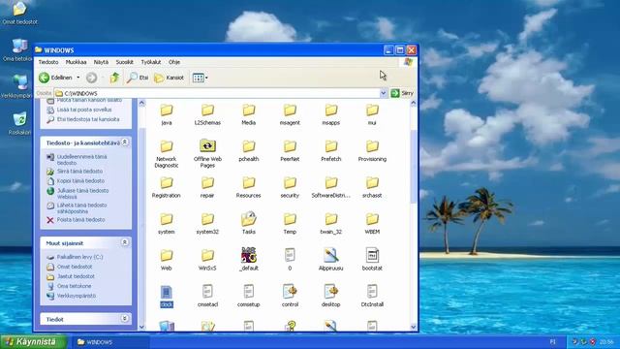The height and width of the screenshot is (349, 620).
Task: Click Kopioi tämä tiedosto link
Action: [x=80, y=181]
